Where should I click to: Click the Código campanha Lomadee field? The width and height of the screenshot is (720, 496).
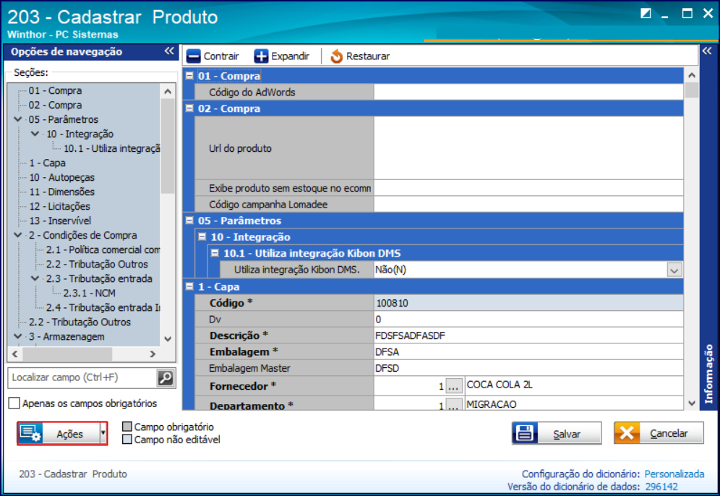[528, 205]
